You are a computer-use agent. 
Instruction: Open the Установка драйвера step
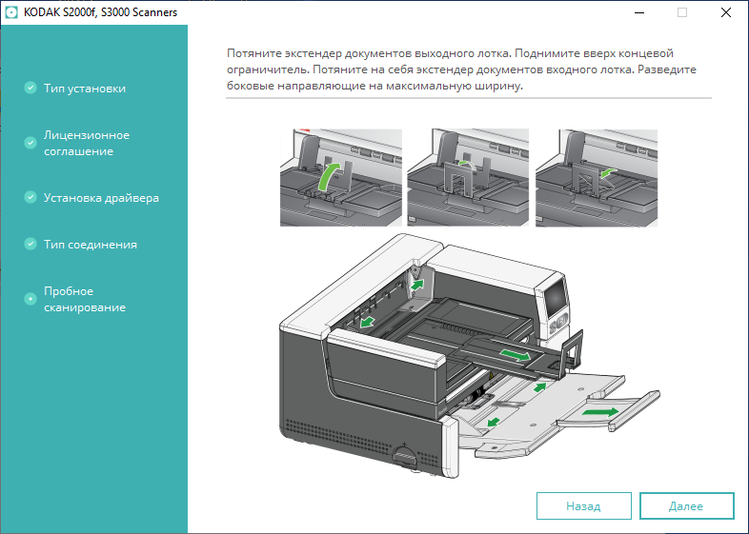101,198
